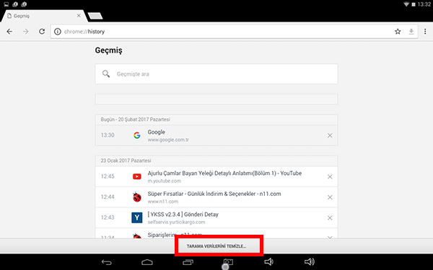Bookmark this page with the star icon

[398, 32]
